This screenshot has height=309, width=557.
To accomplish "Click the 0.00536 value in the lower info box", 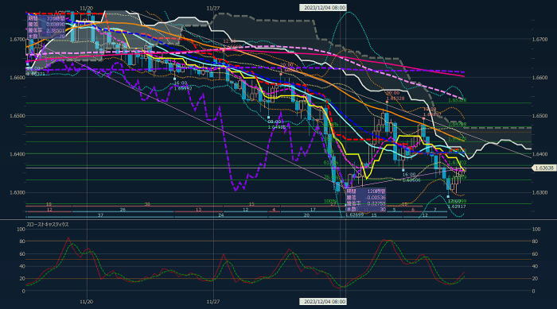I will click(376, 197).
